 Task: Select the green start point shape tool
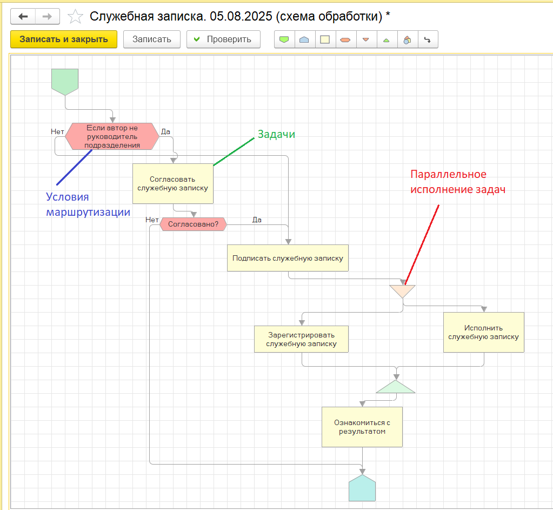click(284, 39)
